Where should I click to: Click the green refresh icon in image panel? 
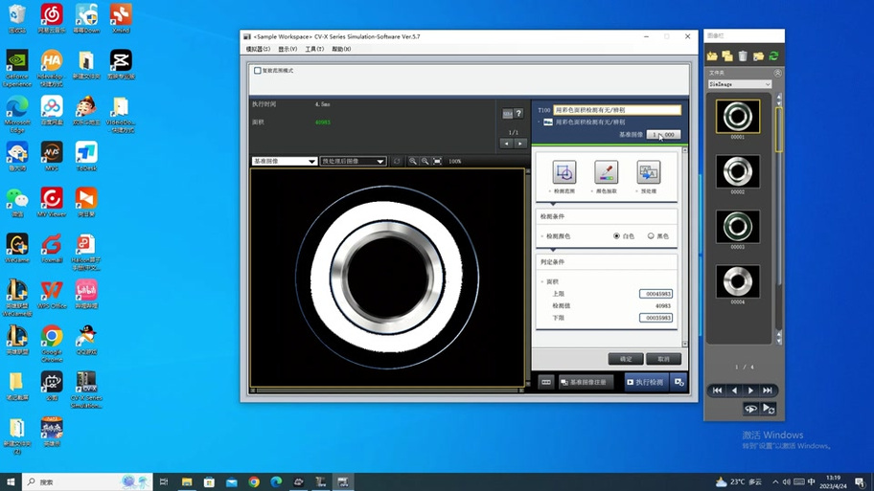773,56
